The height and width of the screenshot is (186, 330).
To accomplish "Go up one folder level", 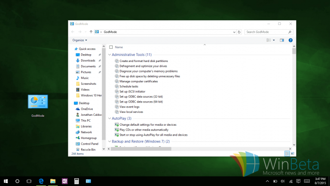I will coord(91,32).
